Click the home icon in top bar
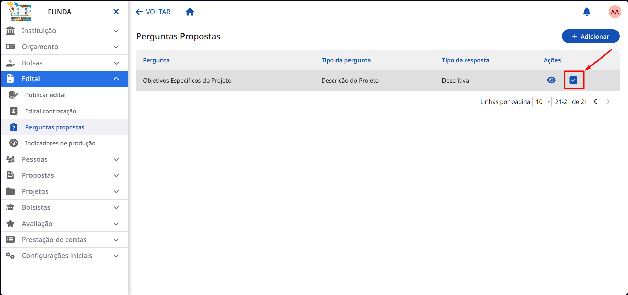 (x=190, y=12)
